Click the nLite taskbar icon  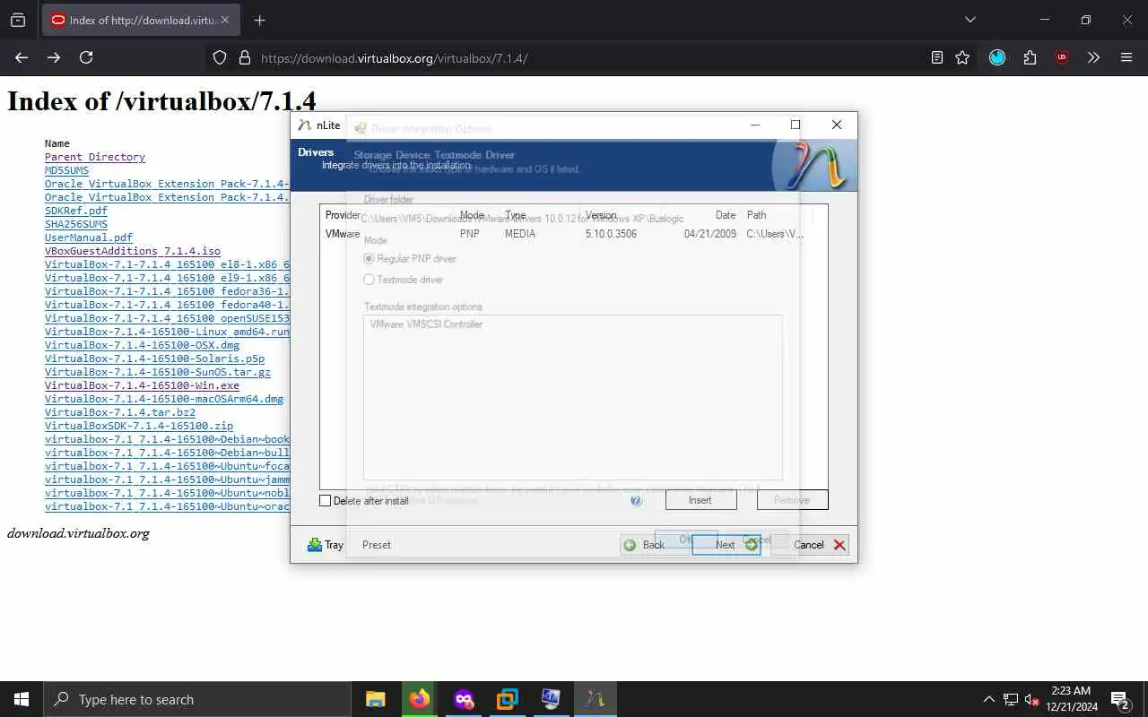(x=595, y=699)
